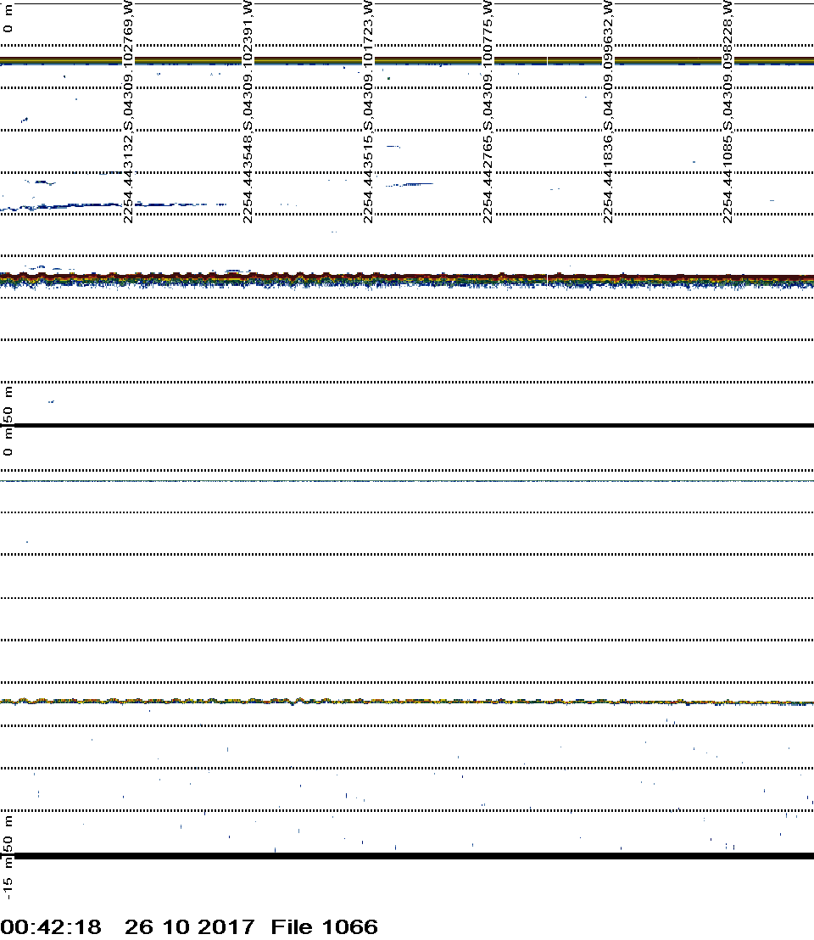This screenshot has width=814, height=940.
Task: Click the 50 m label of upper echogram
Action: 8,406
